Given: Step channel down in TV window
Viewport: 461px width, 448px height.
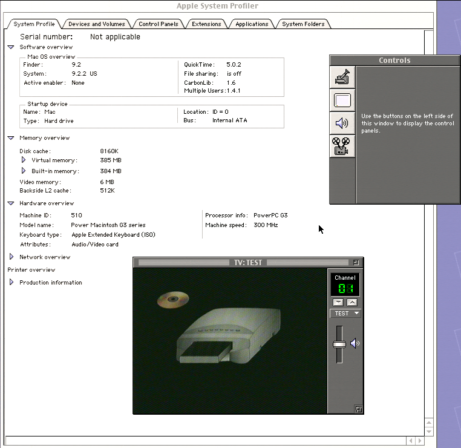Looking at the screenshot, I should pos(338,302).
